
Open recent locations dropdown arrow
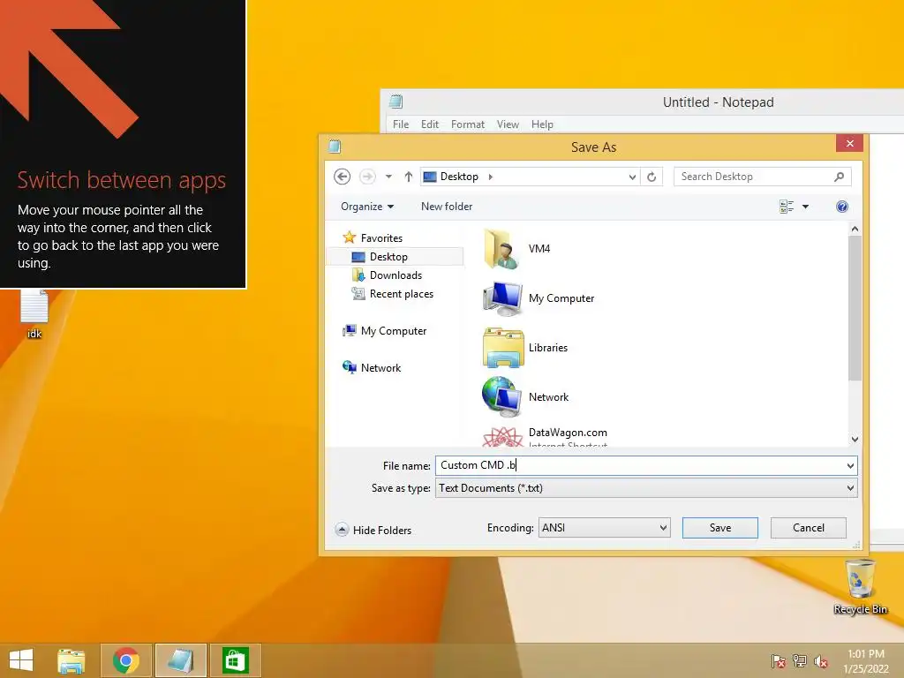(x=388, y=177)
